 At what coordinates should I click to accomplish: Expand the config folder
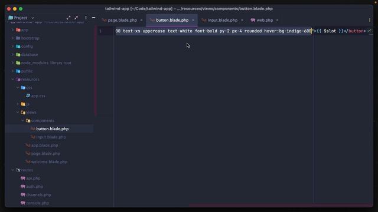[12, 46]
